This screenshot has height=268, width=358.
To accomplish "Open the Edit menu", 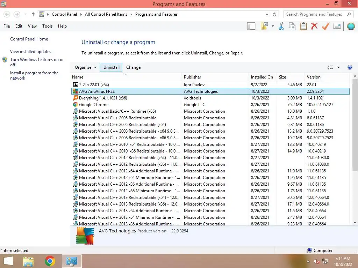I will [x=19, y=26].
